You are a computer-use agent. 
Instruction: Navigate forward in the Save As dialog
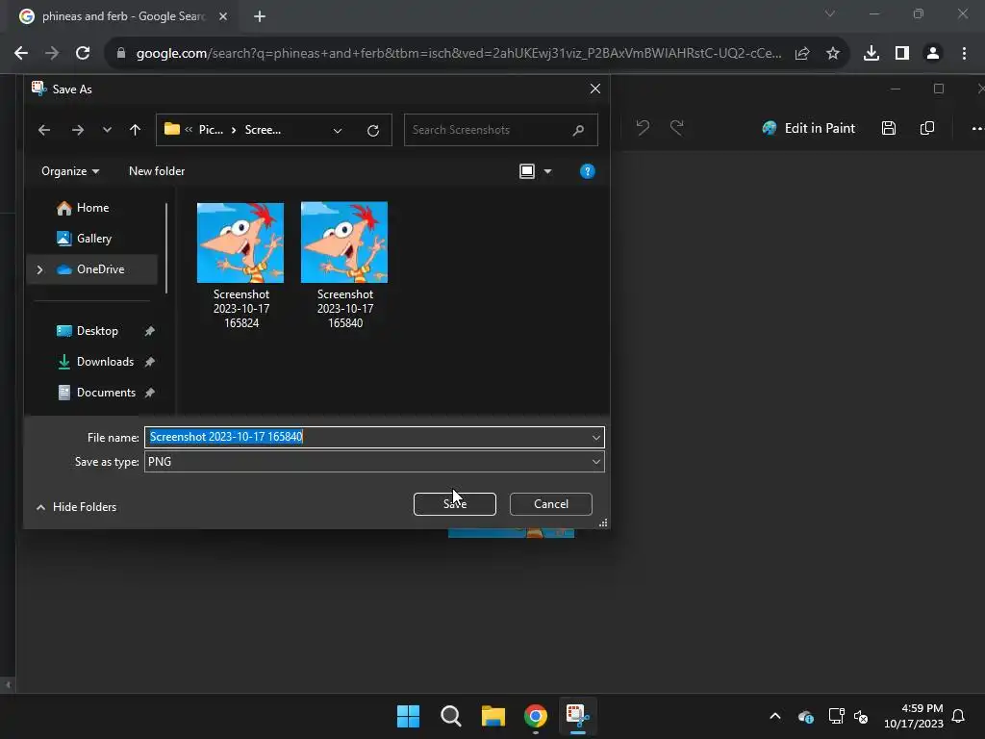pos(78,130)
